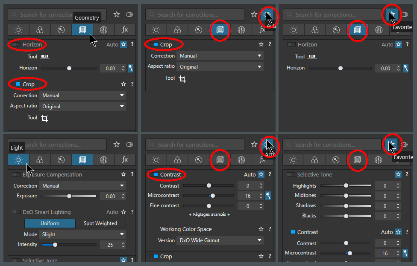Toggle the Horizon switch in the Geometry-tooltip panel
The width and height of the screenshot is (417, 266).
(x=16, y=44)
